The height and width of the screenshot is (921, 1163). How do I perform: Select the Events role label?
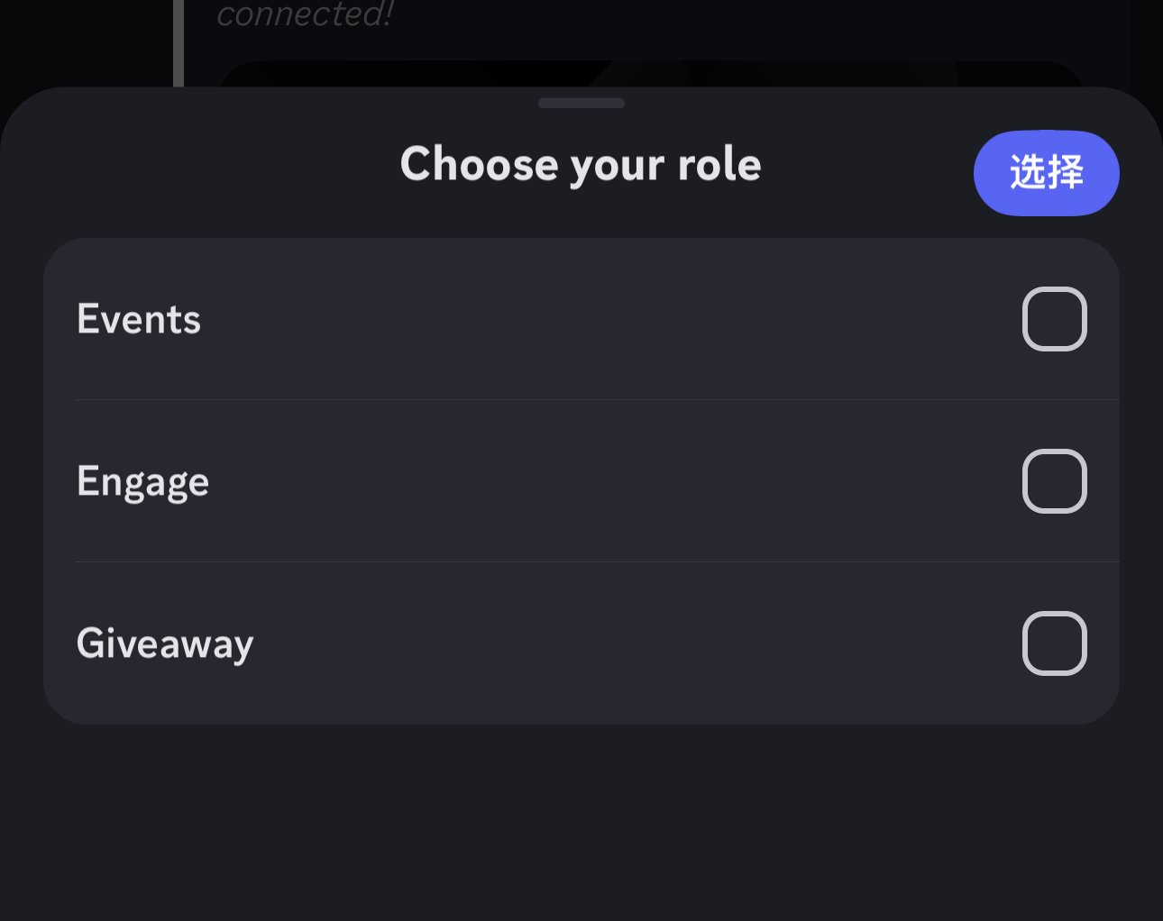coord(139,319)
